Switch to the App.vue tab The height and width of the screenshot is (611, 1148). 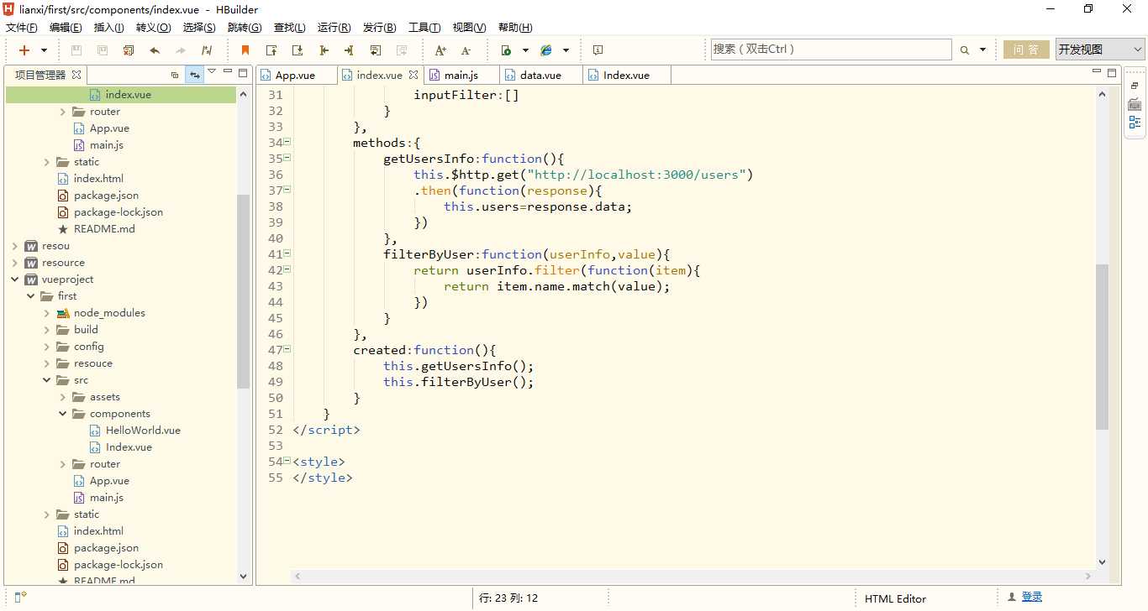tap(296, 75)
